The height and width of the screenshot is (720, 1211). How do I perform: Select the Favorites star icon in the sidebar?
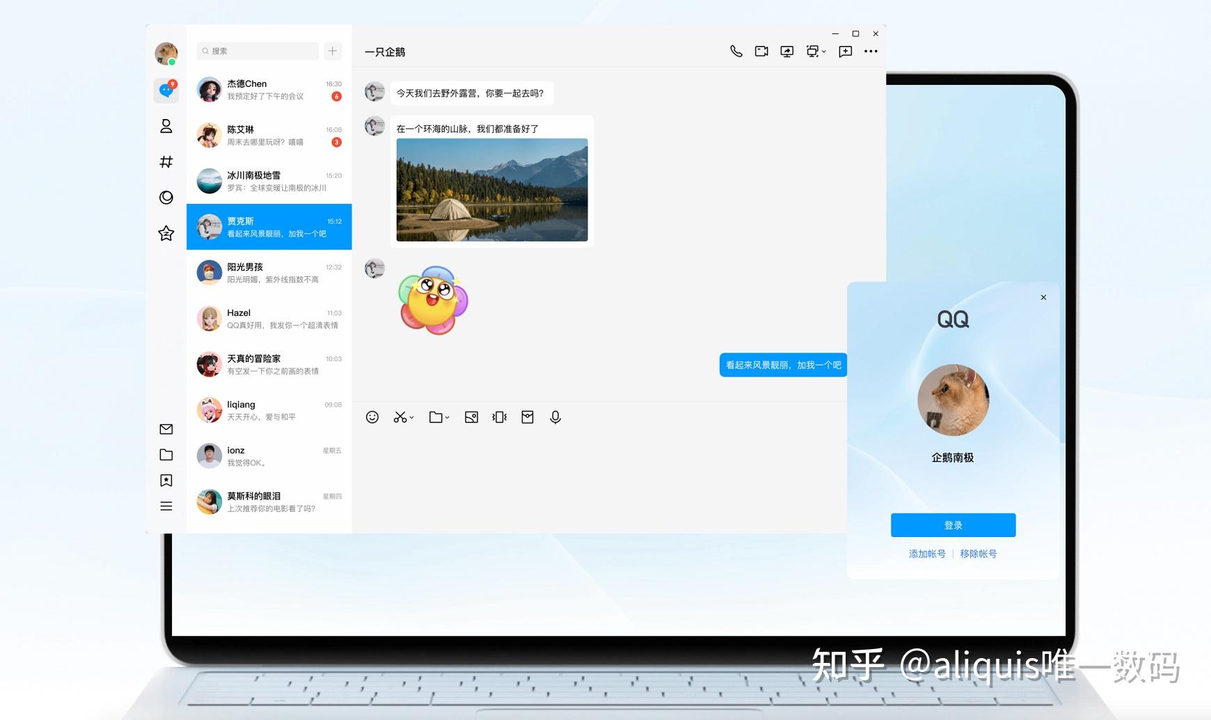click(166, 234)
